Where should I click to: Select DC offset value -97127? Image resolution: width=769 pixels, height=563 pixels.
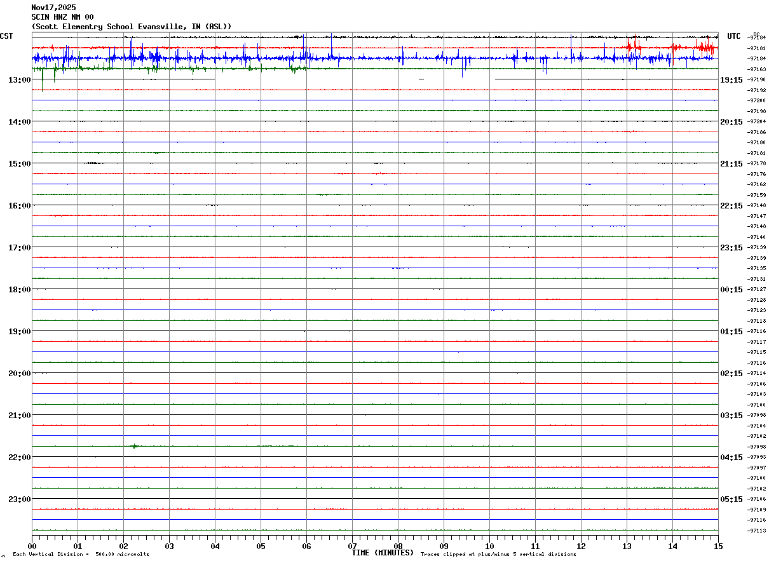point(757,289)
